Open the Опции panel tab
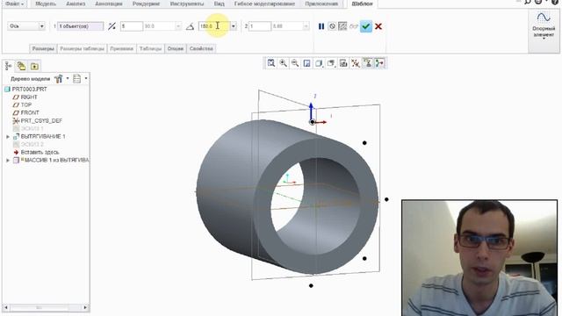Viewport: 562px width, 316px height. click(x=176, y=49)
